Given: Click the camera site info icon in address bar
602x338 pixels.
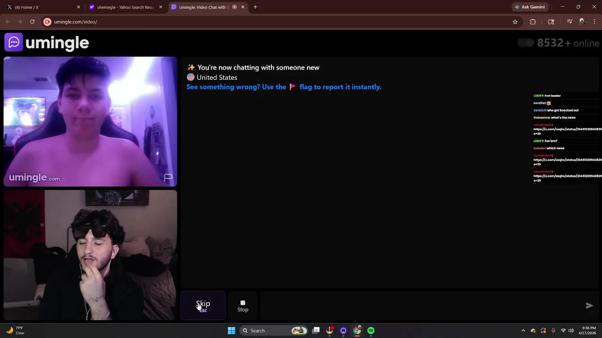Looking at the screenshot, I should [47, 22].
